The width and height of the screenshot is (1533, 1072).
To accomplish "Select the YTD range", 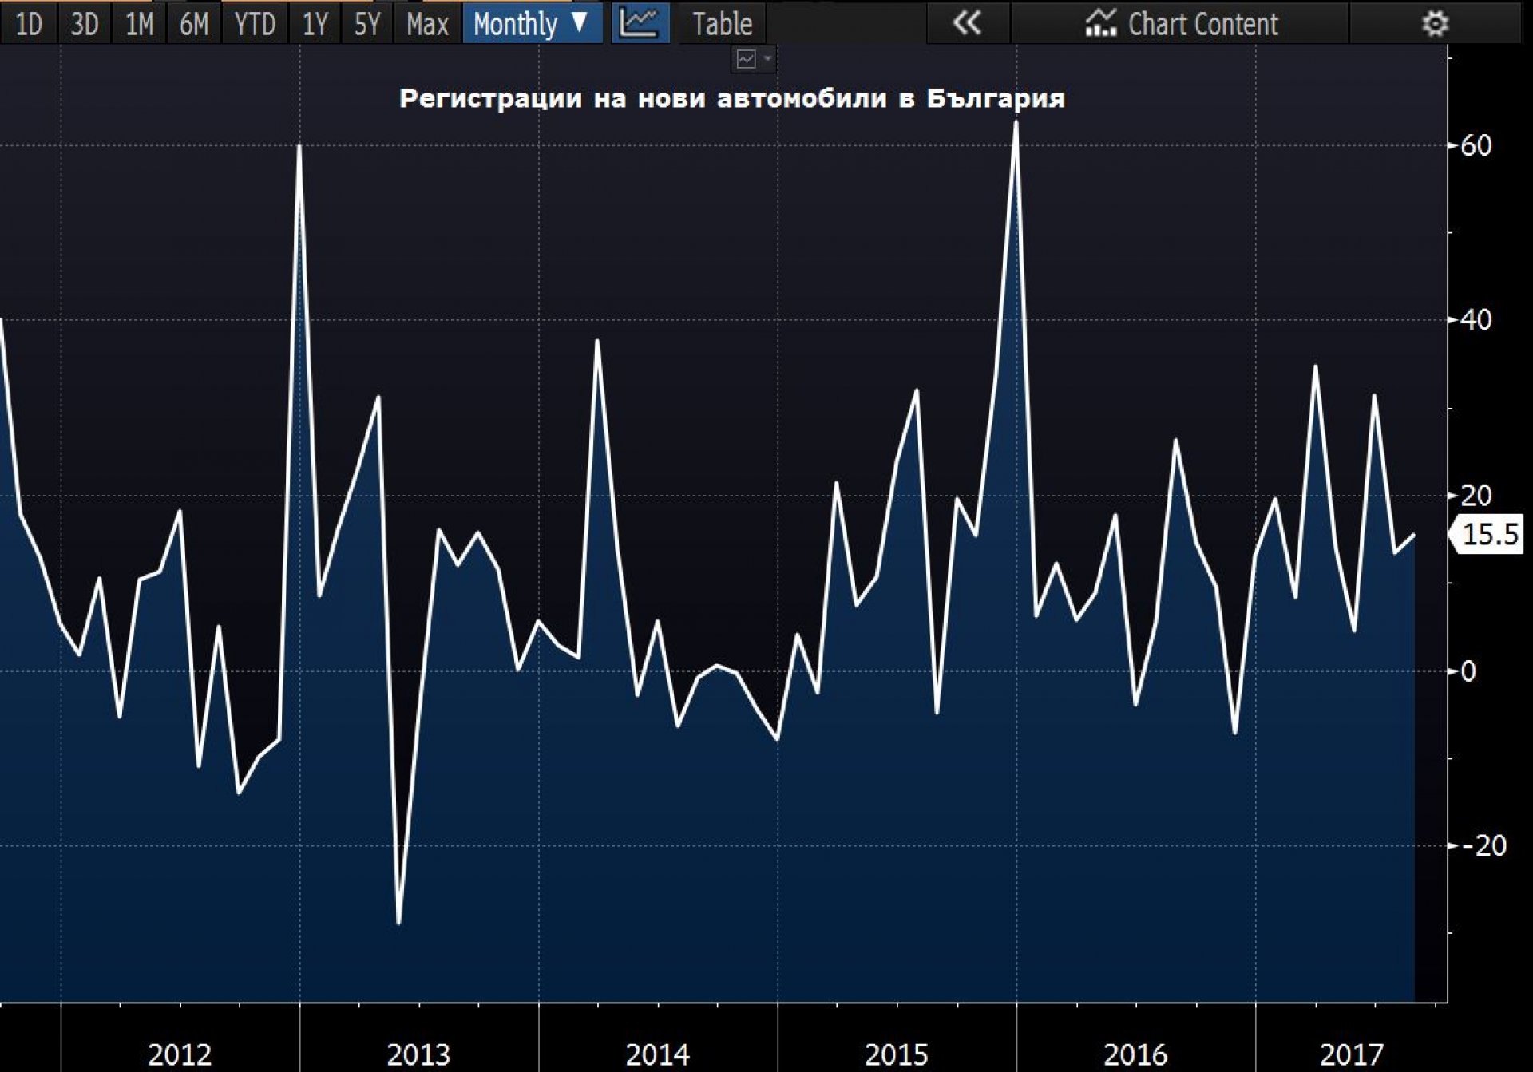I will pyautogui.click(x=255, y=24).
